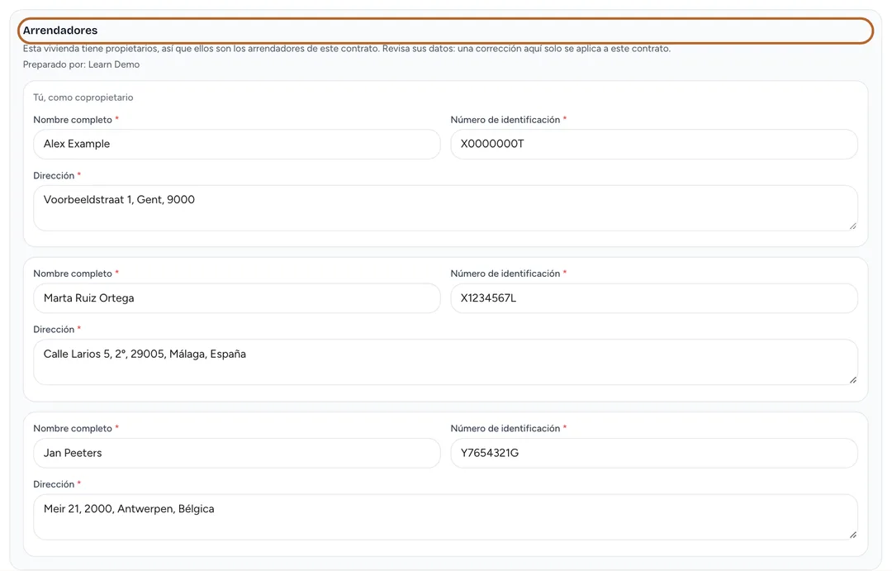
Task: Click the Jan Peeters name field
Action: (237, 453)
